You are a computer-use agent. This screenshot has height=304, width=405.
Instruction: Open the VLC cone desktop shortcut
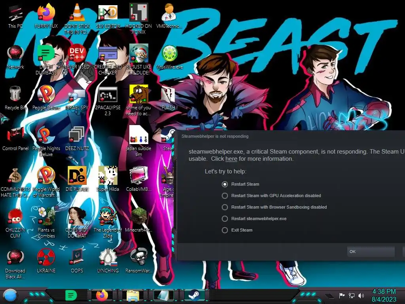[x=77, y=19]
